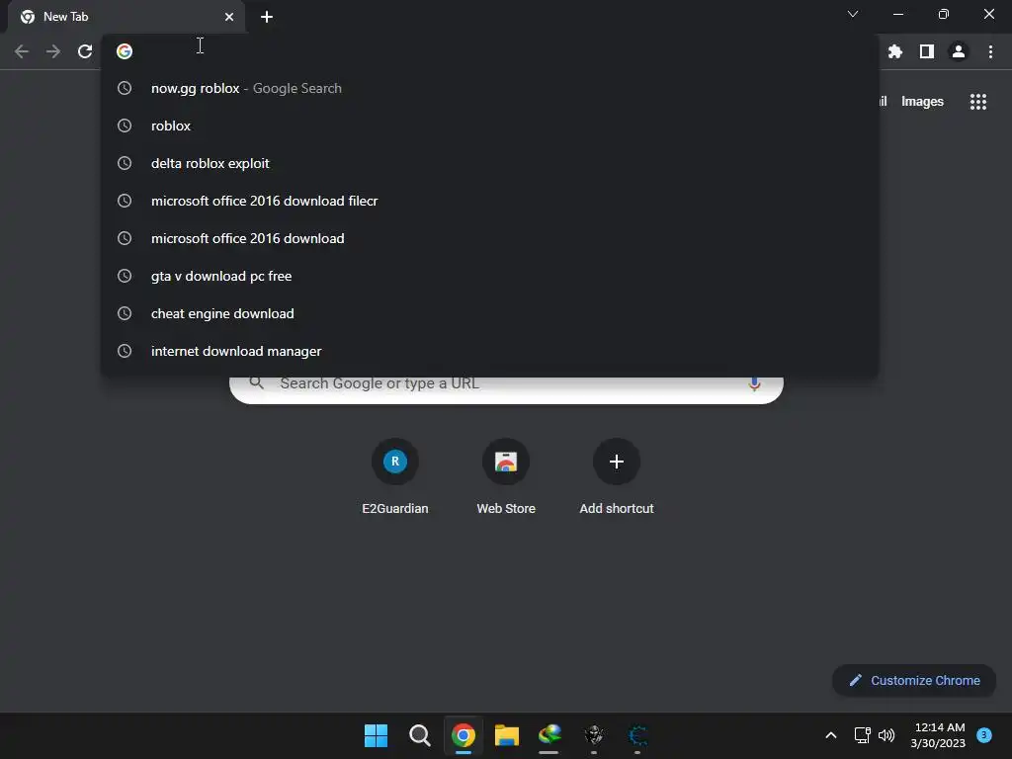Image resolution: width=1012 pixels, height=759 pixels.
Task: Open Chrome's three-dot menu
Action: [990, 51]
